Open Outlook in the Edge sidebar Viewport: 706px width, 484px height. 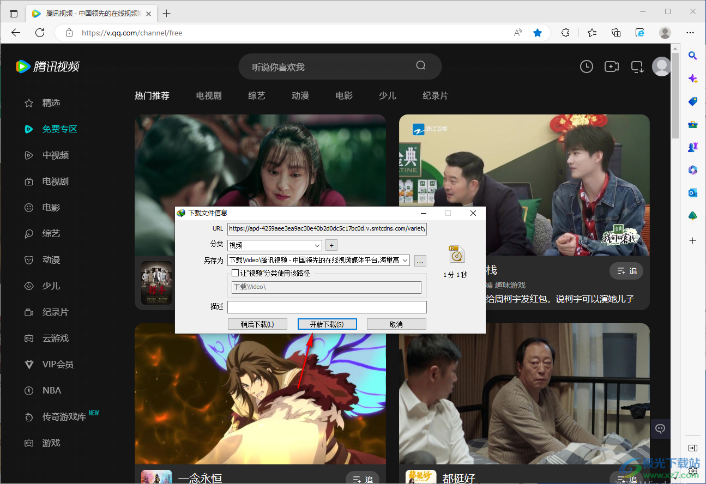(x=693, y=193)
